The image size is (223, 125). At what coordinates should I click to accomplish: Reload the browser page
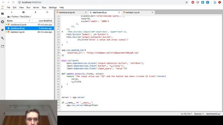pos(13,2)
